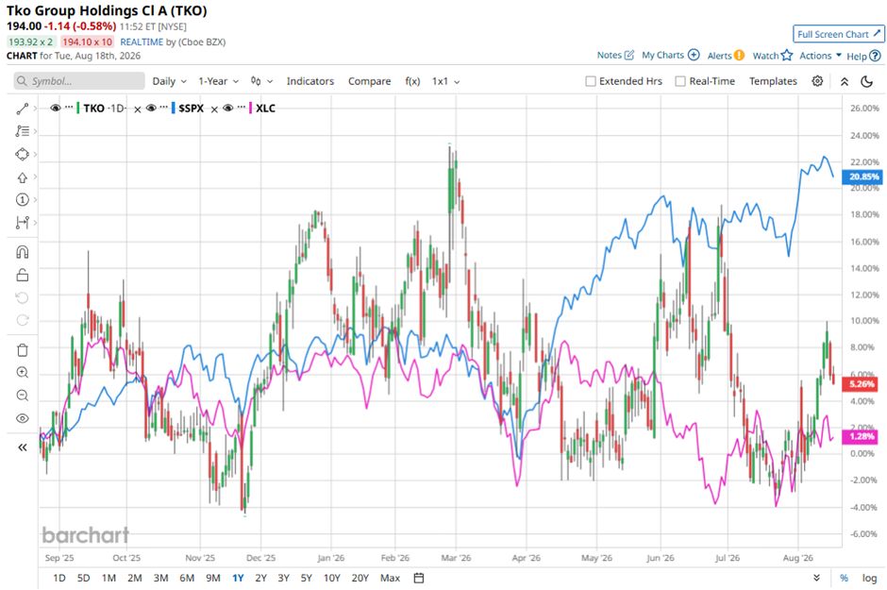
Task: Select the 5Y time range
Action: [x=306, y=578]
